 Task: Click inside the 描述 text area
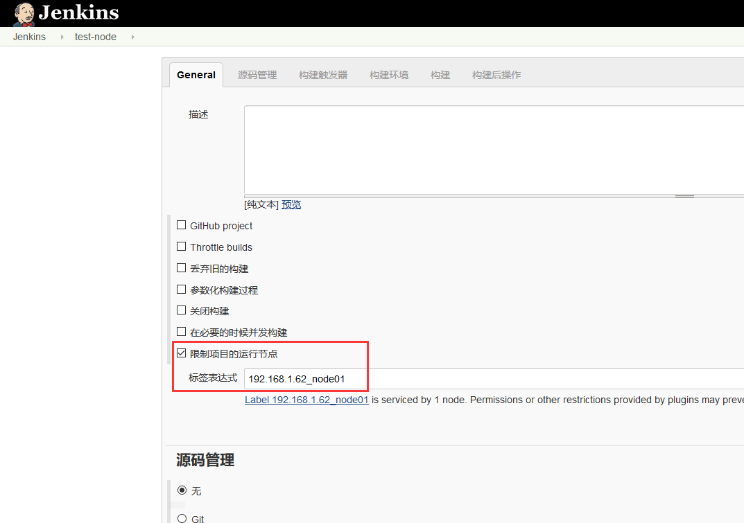[494, 150]
